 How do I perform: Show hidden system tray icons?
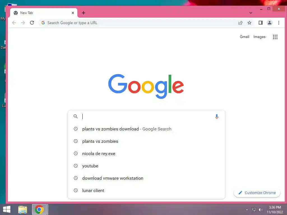pos(247,210)
